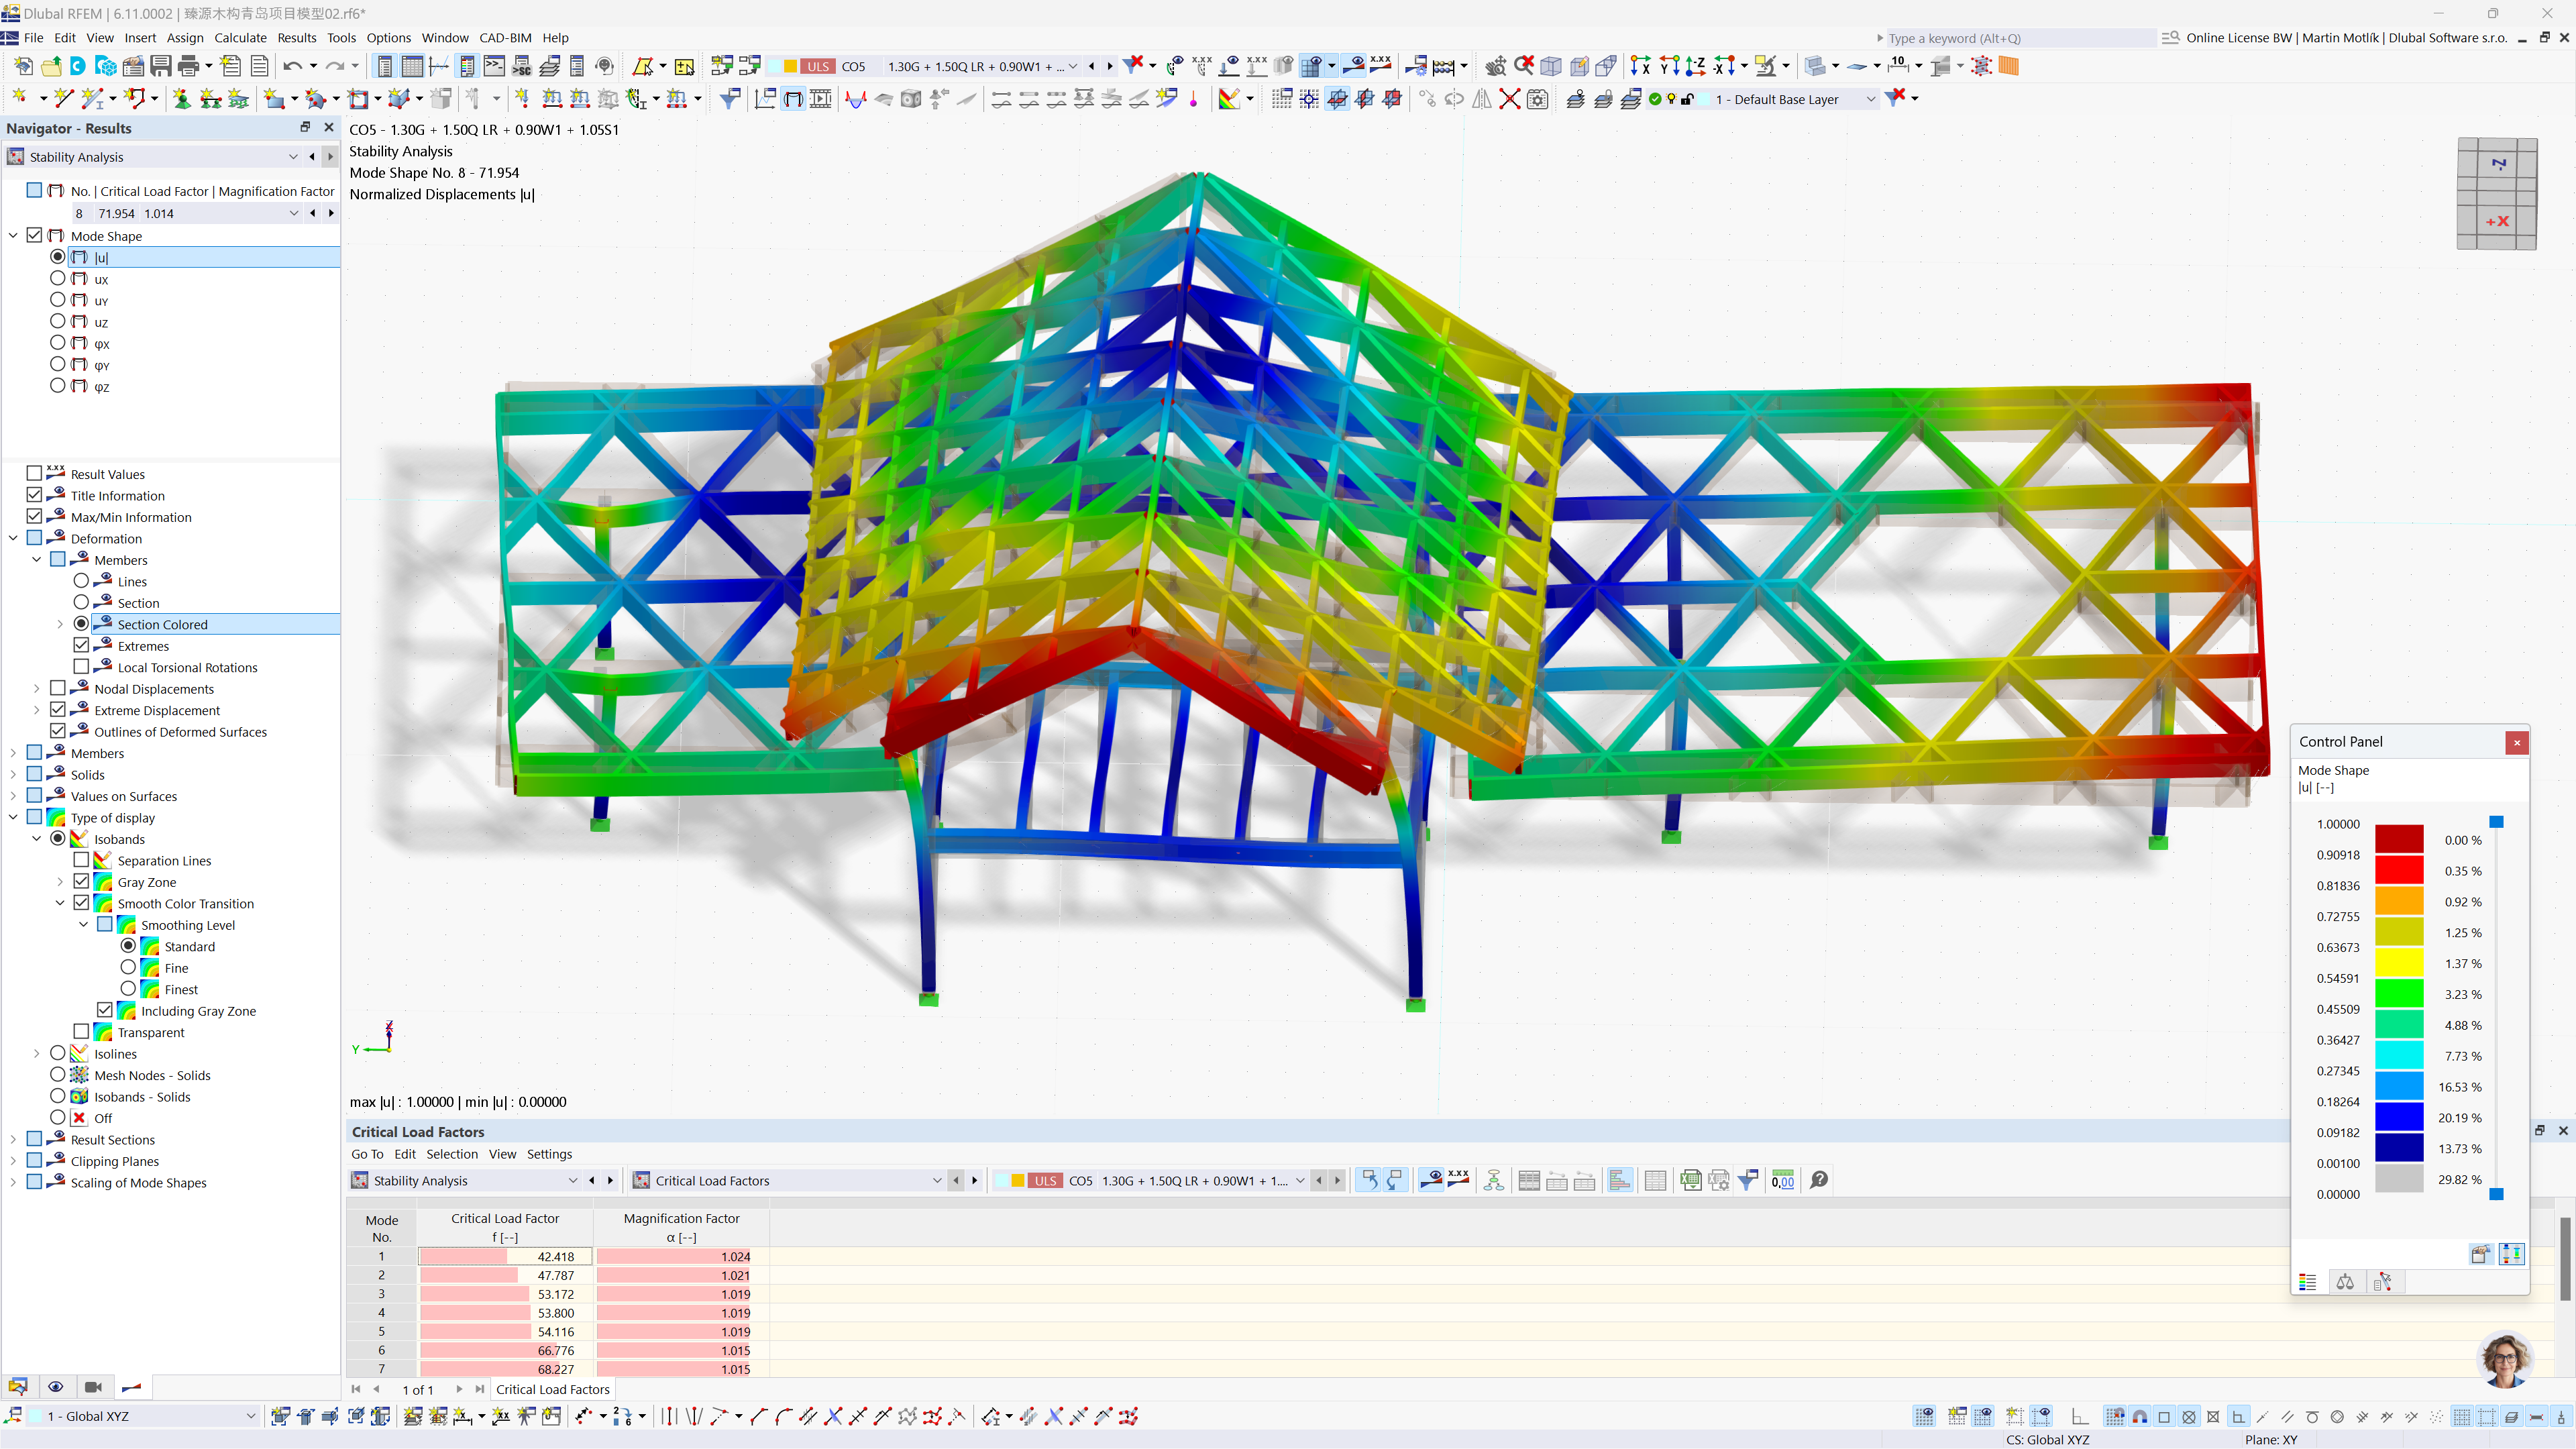2576x1449 pixels.
Task: Click the Settings menu in table panel
Action: [549, 1154]
